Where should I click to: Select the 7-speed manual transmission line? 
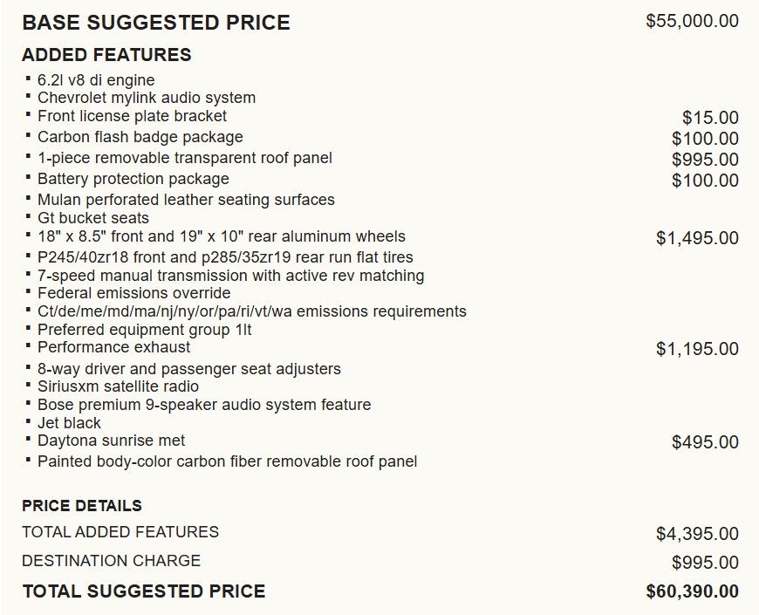[230, 276]
